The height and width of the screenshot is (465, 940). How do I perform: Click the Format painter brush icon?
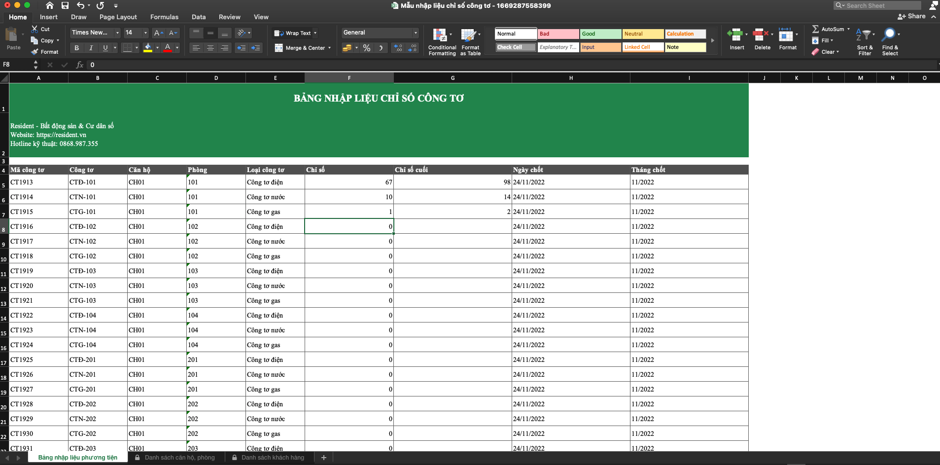tap(35, 52)
